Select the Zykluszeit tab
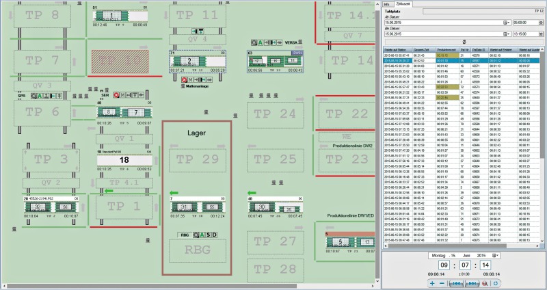 coord(403,4)
